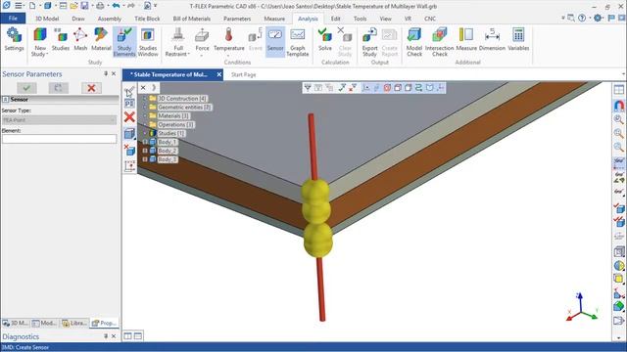Click the Export Study icon
Viewport: 627px width, 352px height.
pyautogui.click(x=369, y=35)
